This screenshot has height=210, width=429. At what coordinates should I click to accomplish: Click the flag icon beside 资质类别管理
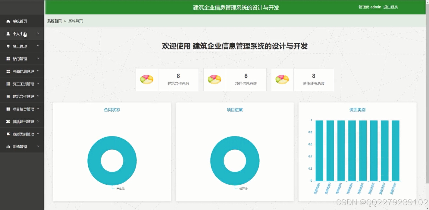click(8, 134)
